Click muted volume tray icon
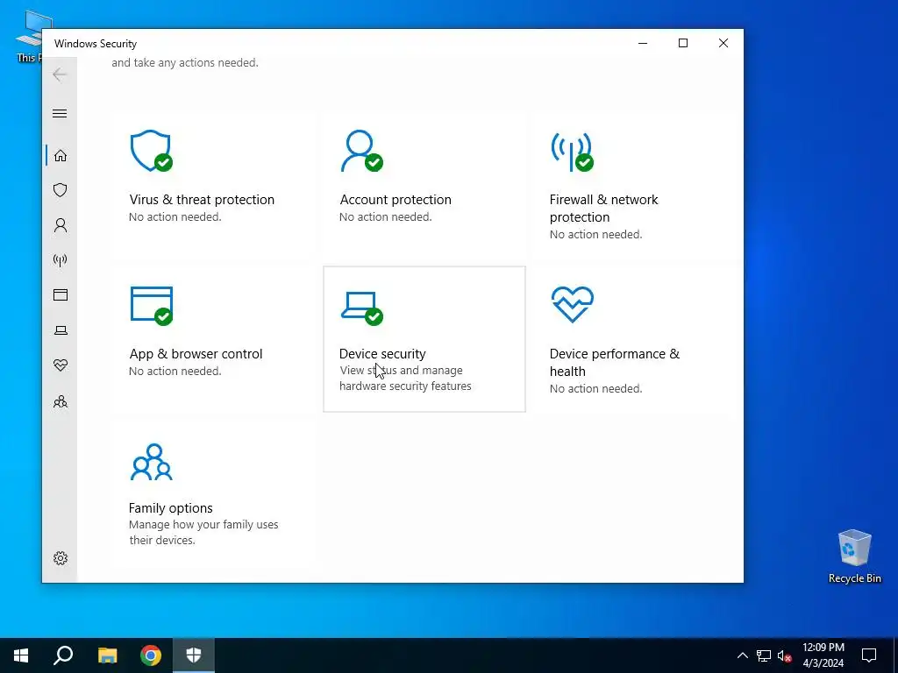This screenshot has height=673, width=898. point(785,655)
